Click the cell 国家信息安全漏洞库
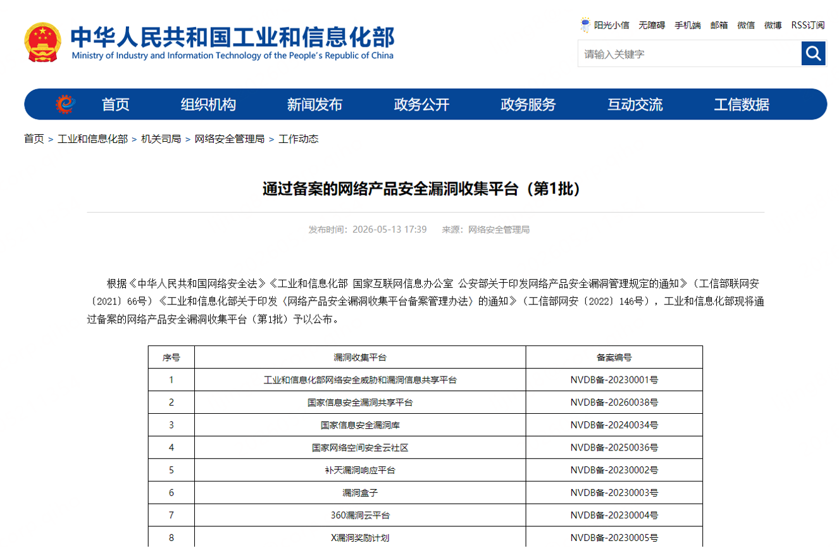 click(x=360, y=425)
